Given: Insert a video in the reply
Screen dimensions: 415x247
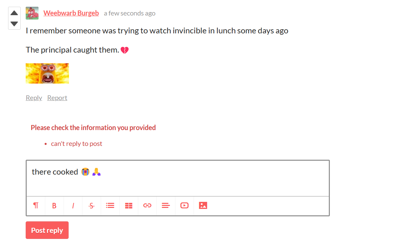Looking at the screenshot, I should coord(185,206).
